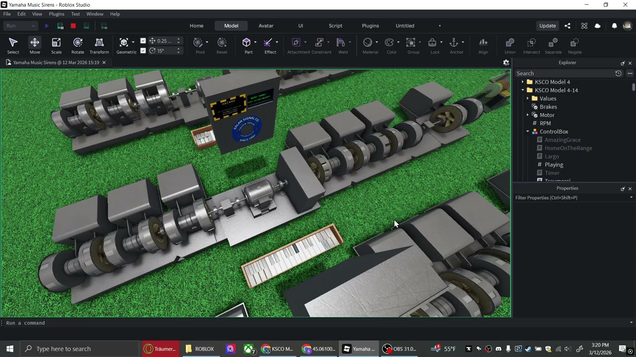Open the Run mode dropdown
636x357 pixels.
pos(20,26)
